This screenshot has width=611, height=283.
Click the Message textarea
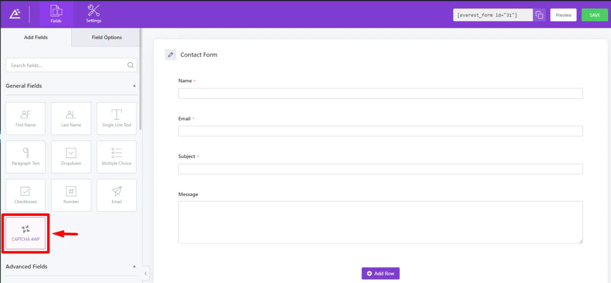tap(380, 222)
